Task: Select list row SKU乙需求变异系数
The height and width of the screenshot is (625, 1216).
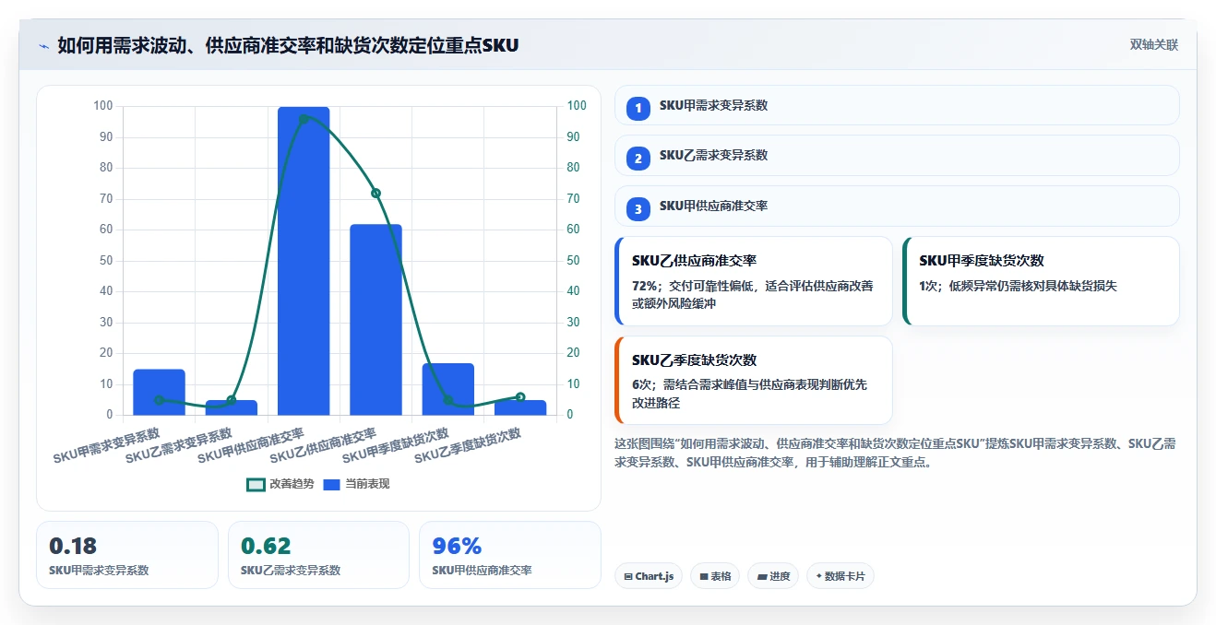Action: 897,155
